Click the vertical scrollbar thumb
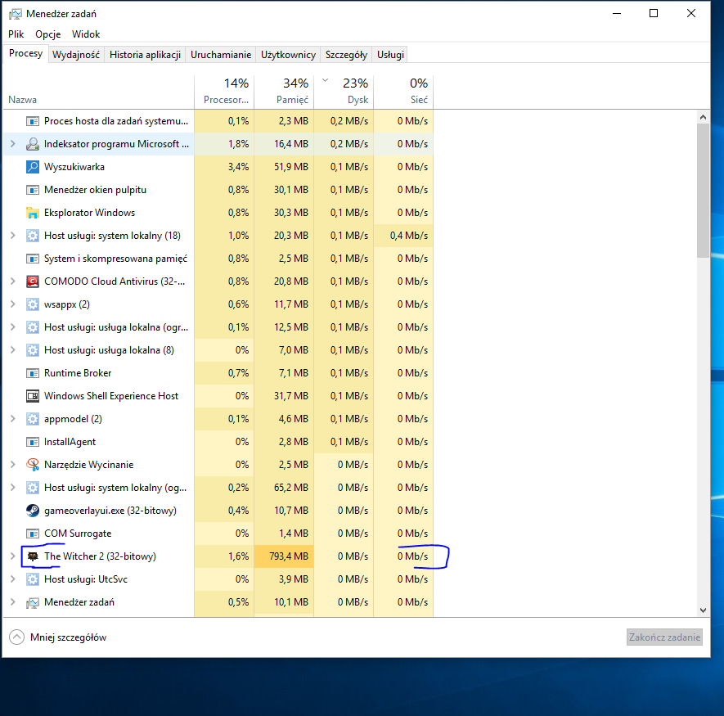The image size is (724, 716). [x=703, y=191]
